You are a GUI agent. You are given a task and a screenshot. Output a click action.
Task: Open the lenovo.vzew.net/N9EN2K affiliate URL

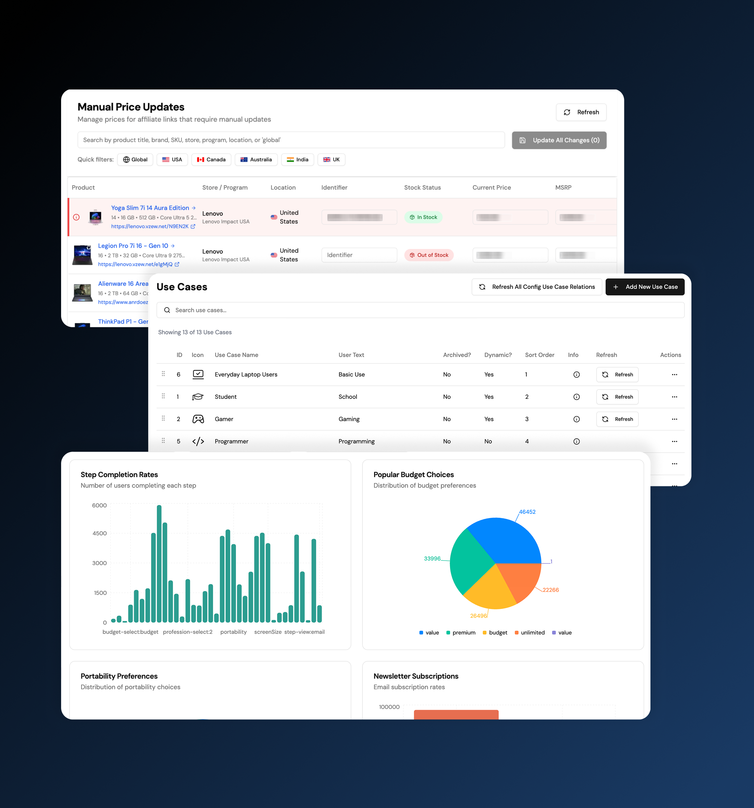153,226
